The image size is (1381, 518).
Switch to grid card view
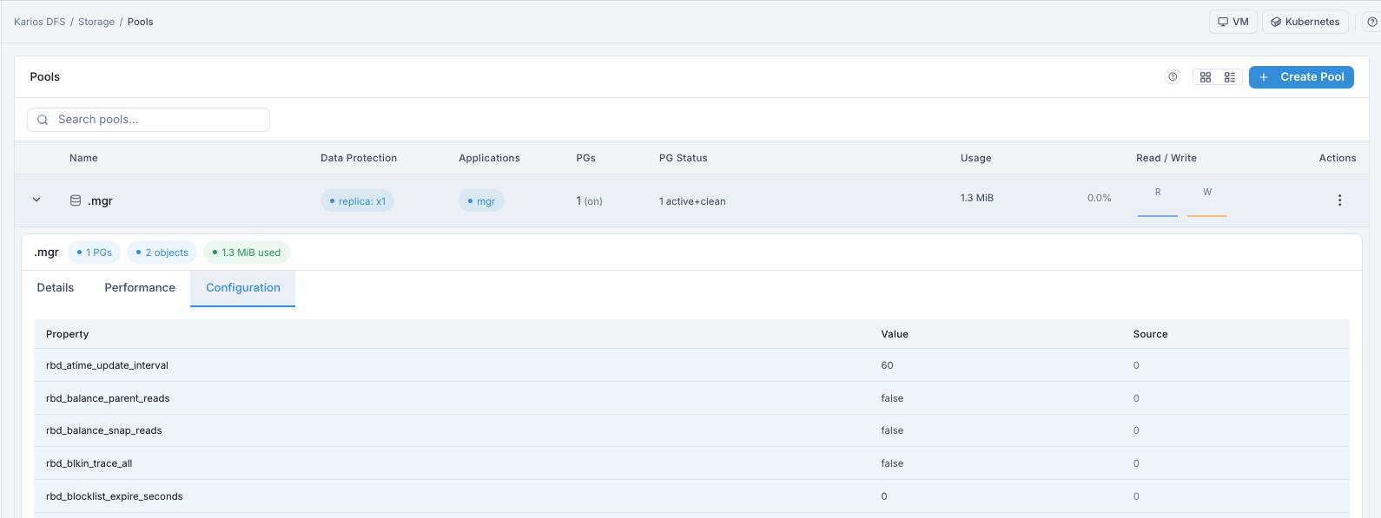[x=1206, y=77]
